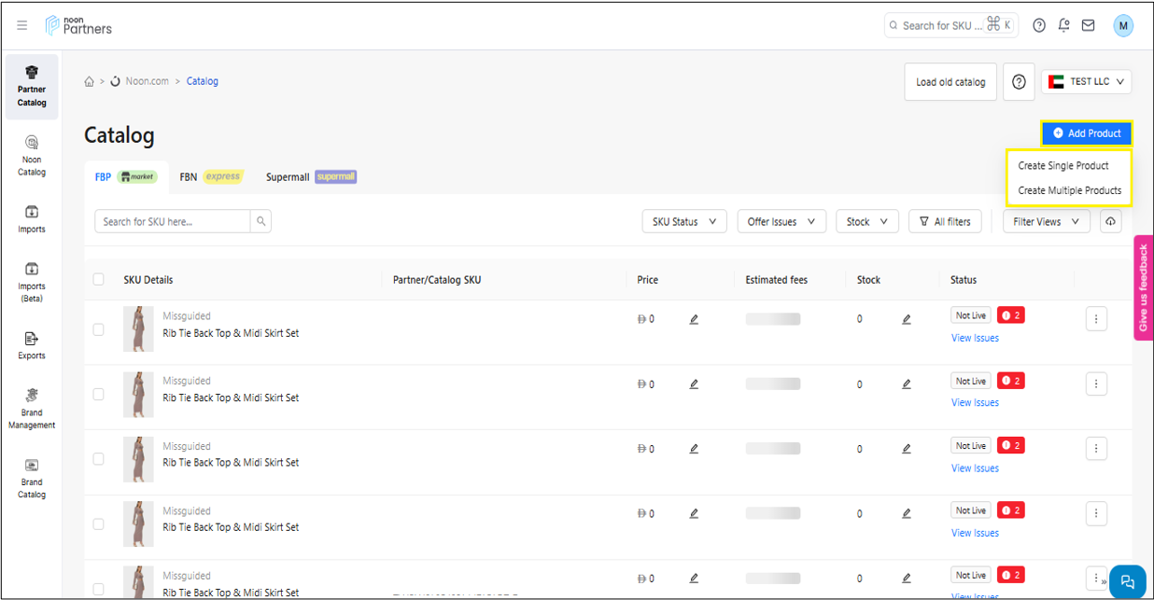Expand the Stock filter dropdown
Viewport: 1154px width, 600px height.
pos(867,221)
